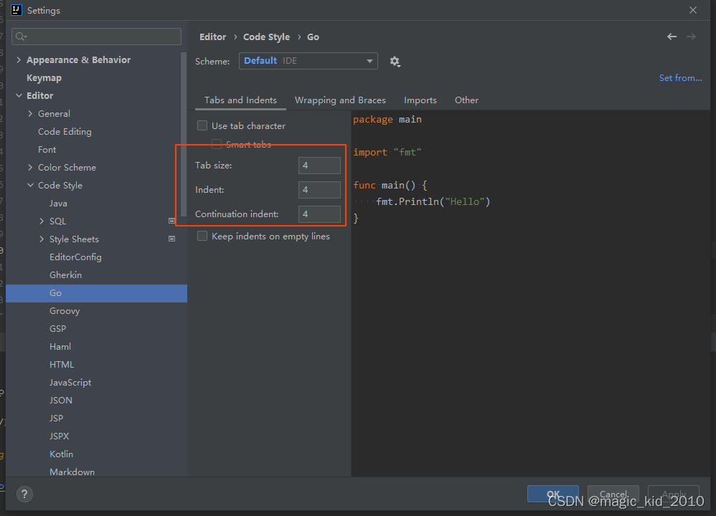Open scheme actions gear icon
Viewport: 716px width, 516px height.
coord(395,61)
